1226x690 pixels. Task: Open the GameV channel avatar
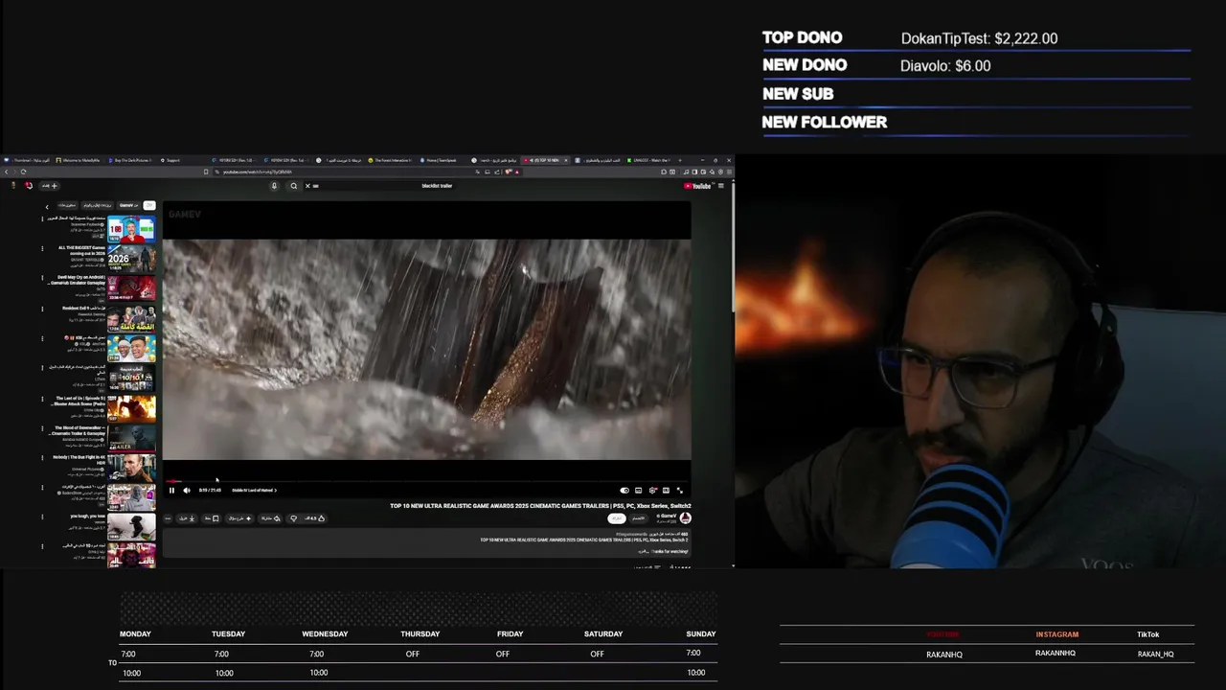685,518
